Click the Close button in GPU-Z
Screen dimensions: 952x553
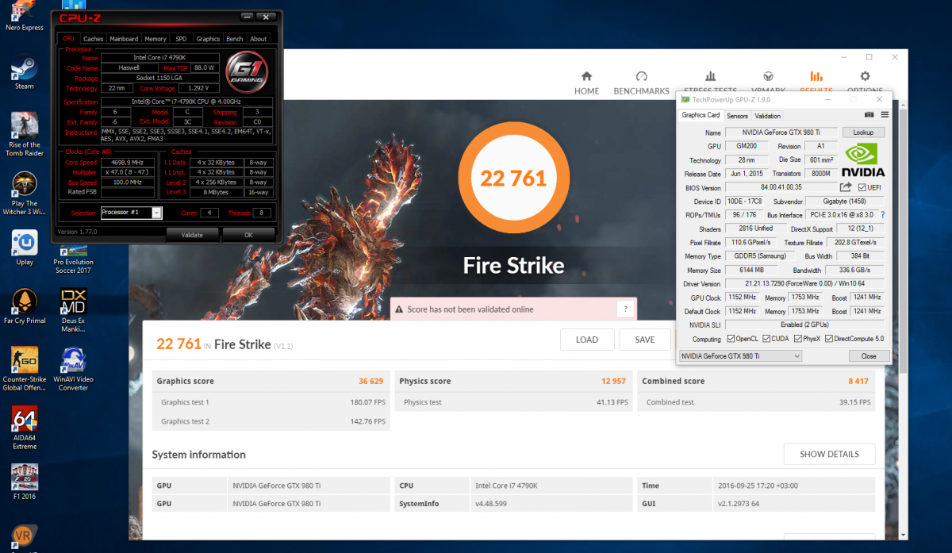tap(869, 356)
